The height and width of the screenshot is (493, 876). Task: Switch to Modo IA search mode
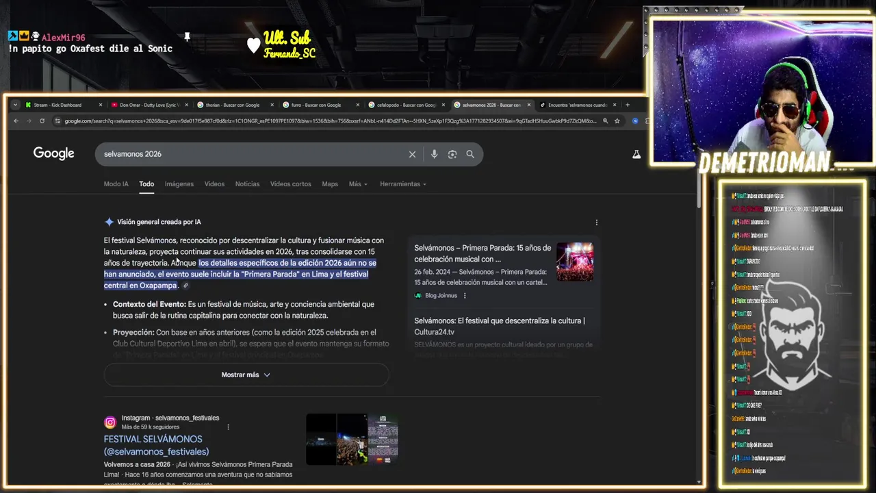click(x=116, y=184)
